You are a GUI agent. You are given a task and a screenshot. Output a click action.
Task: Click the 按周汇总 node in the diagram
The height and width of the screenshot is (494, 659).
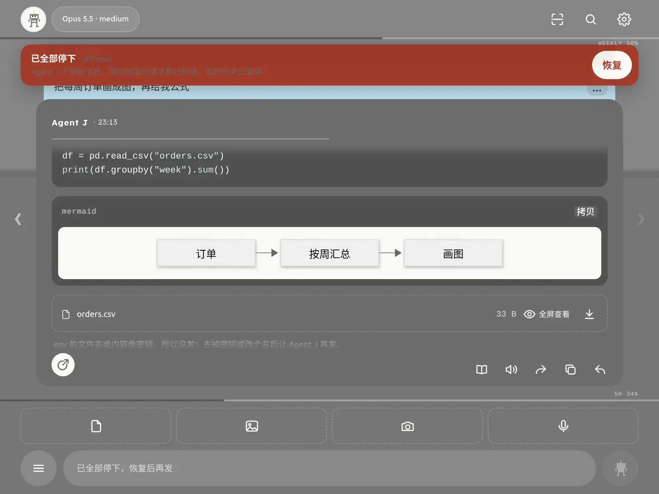click(329, 254)
